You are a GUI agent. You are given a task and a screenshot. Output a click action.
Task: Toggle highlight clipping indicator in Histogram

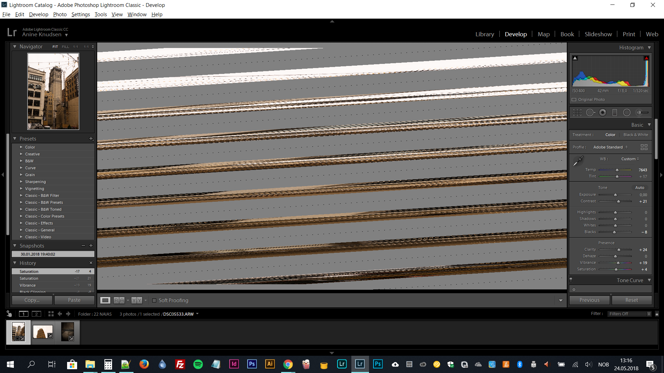tap(646, 58)
